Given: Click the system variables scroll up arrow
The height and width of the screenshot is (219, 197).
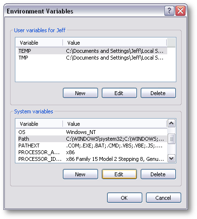Looking at the screenshot, I should click(x=172, y=123).
